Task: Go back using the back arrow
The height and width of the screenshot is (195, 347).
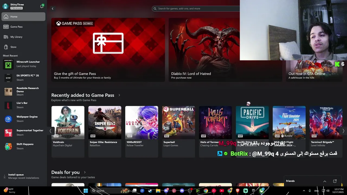Action: click(53, 9)
